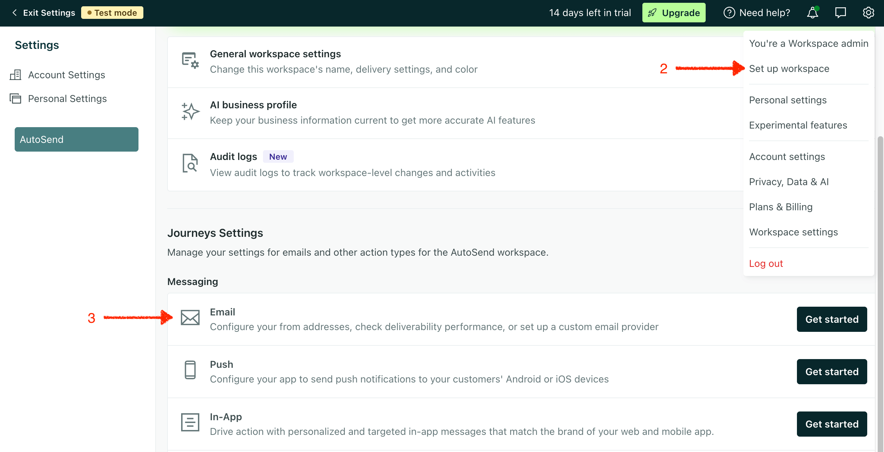Click Get started for Email

[832, 319]
